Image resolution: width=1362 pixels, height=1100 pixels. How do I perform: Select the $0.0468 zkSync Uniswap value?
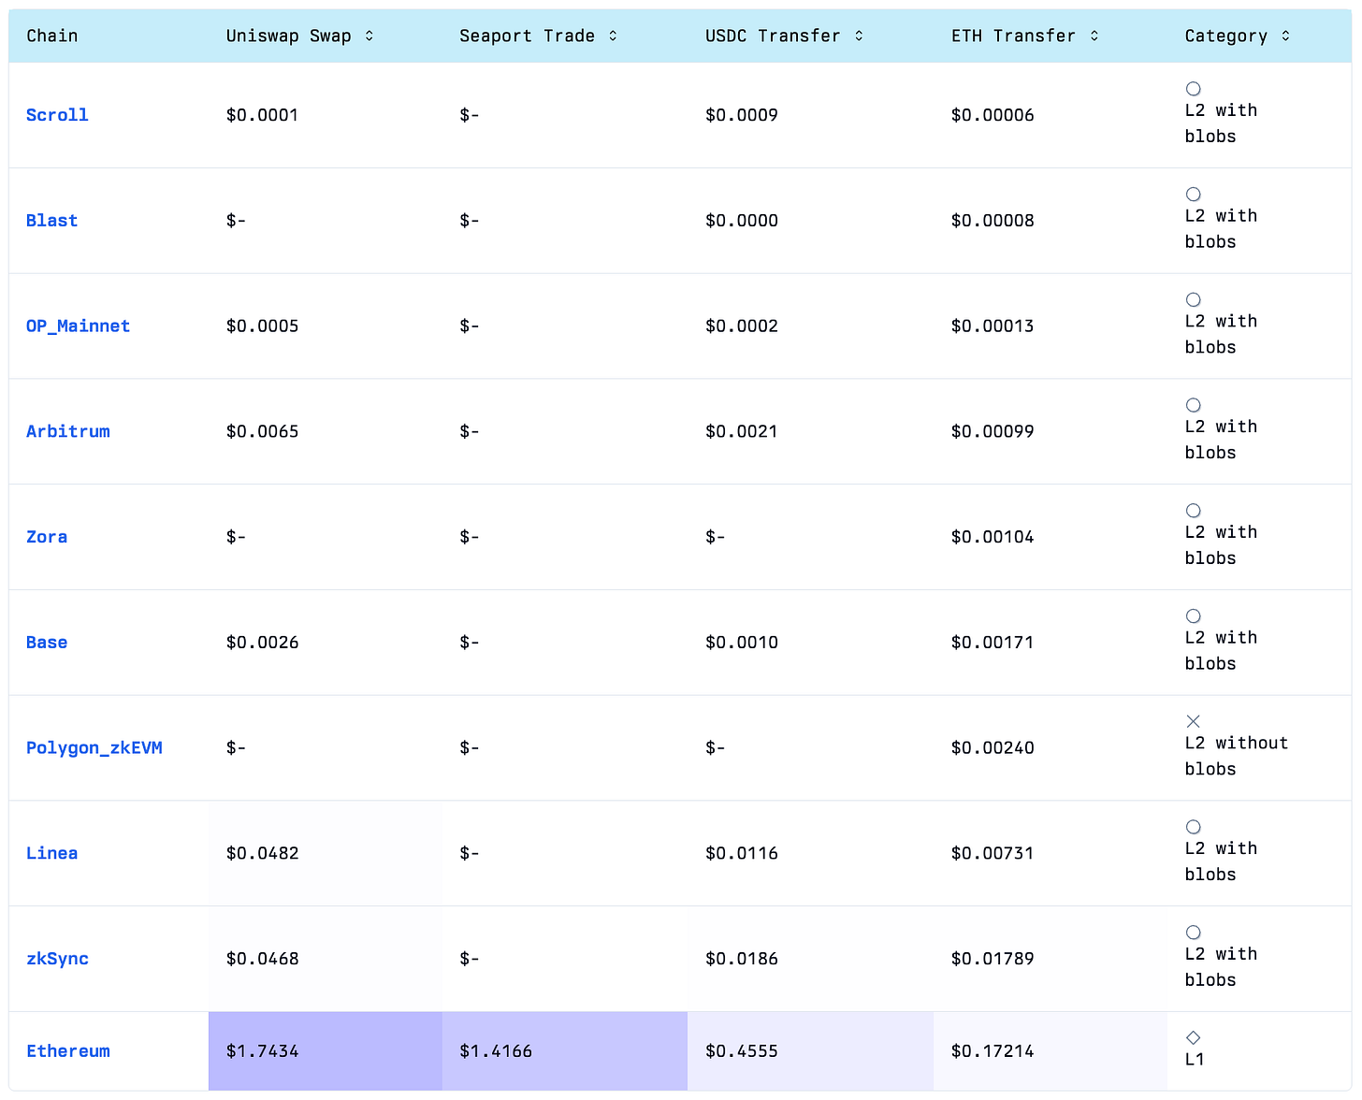coord(263,959)
